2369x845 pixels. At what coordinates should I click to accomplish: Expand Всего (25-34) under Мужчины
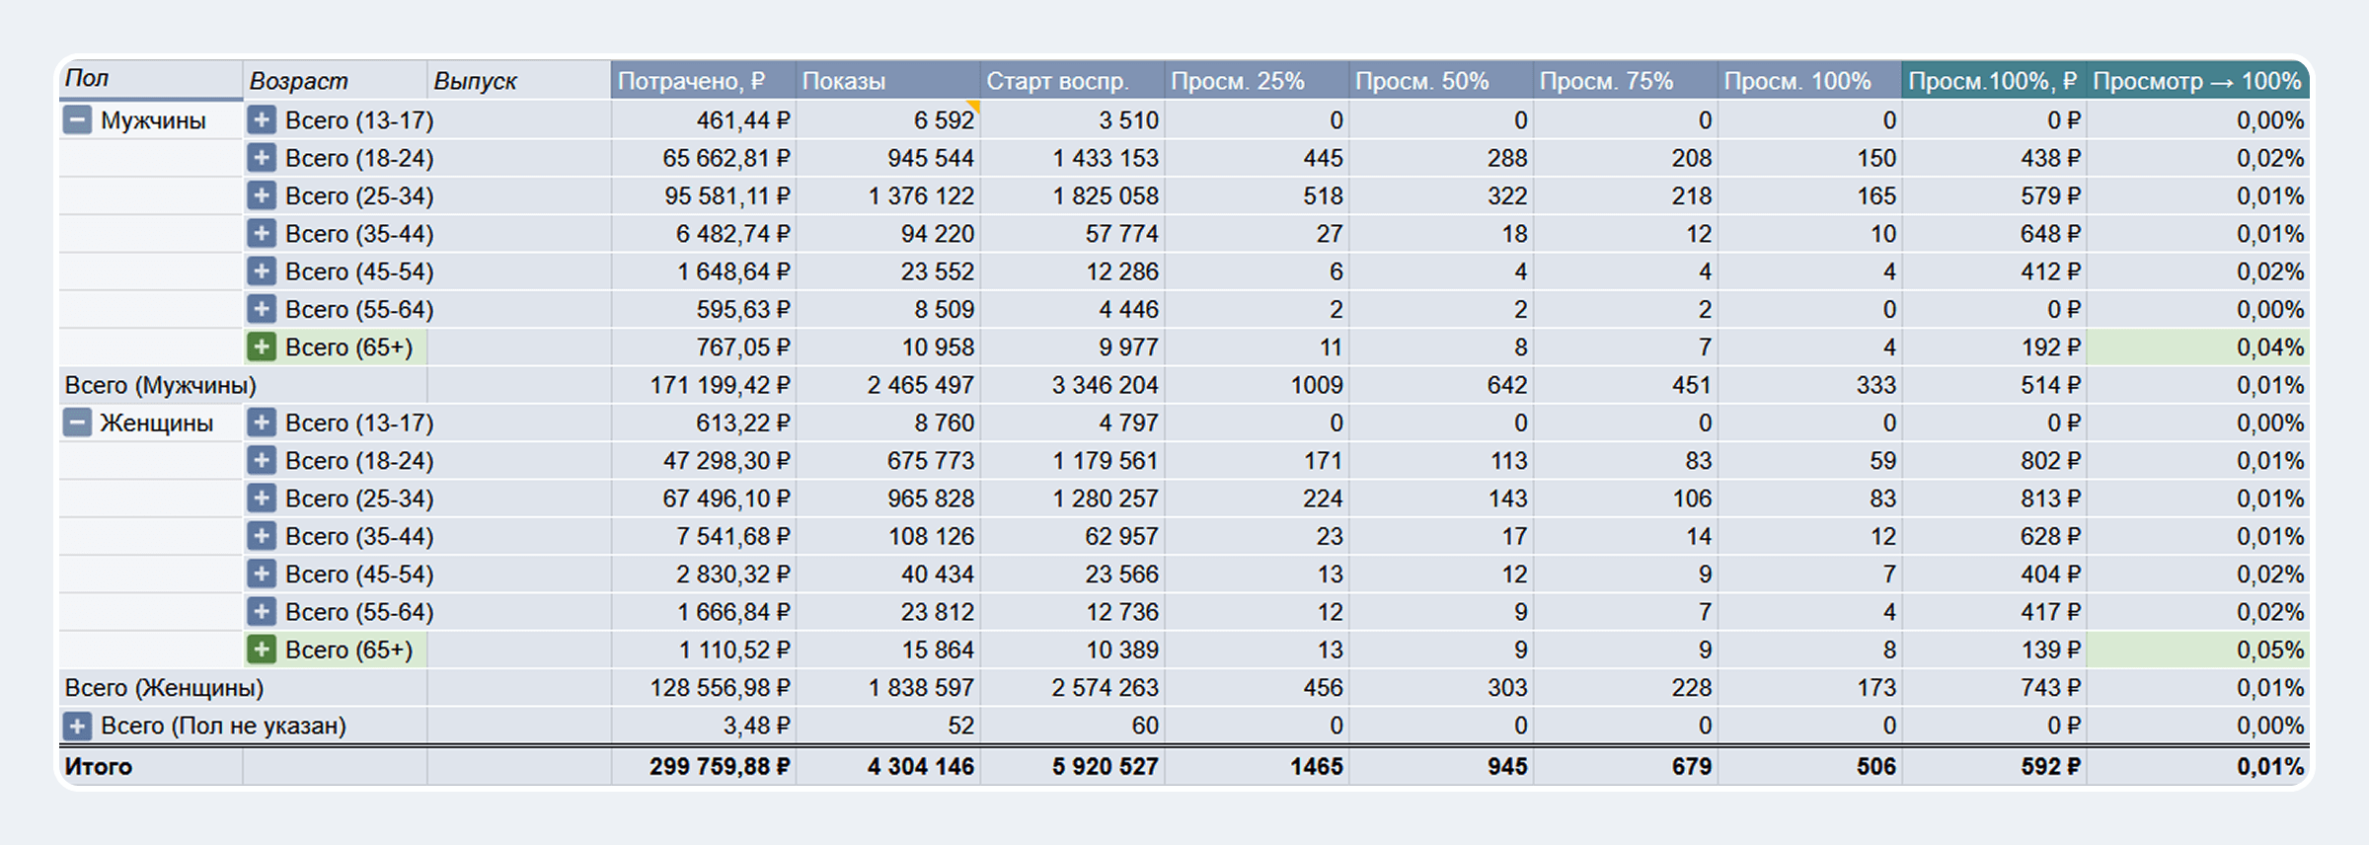[262, 195]
